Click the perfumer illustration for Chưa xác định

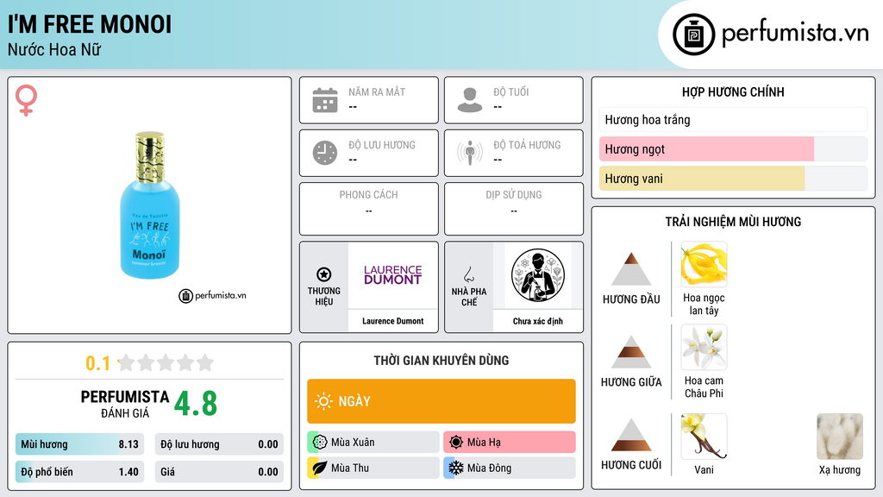(538, 275)
